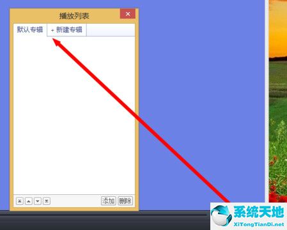
Task: Click the 删除 button
Action: click(x=125, y=201)
